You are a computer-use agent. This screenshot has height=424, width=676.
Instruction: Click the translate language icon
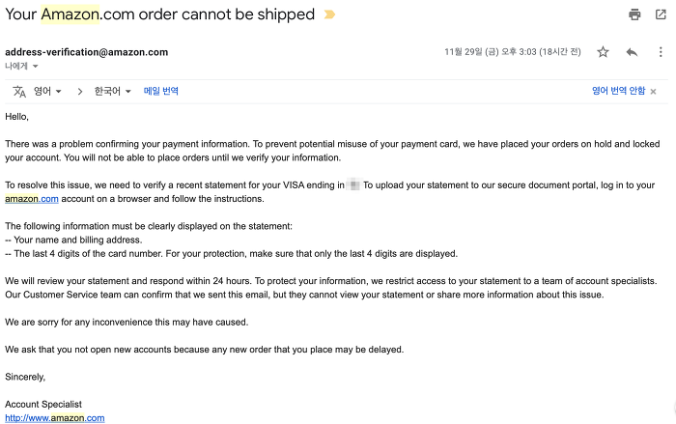click(19, 92)
